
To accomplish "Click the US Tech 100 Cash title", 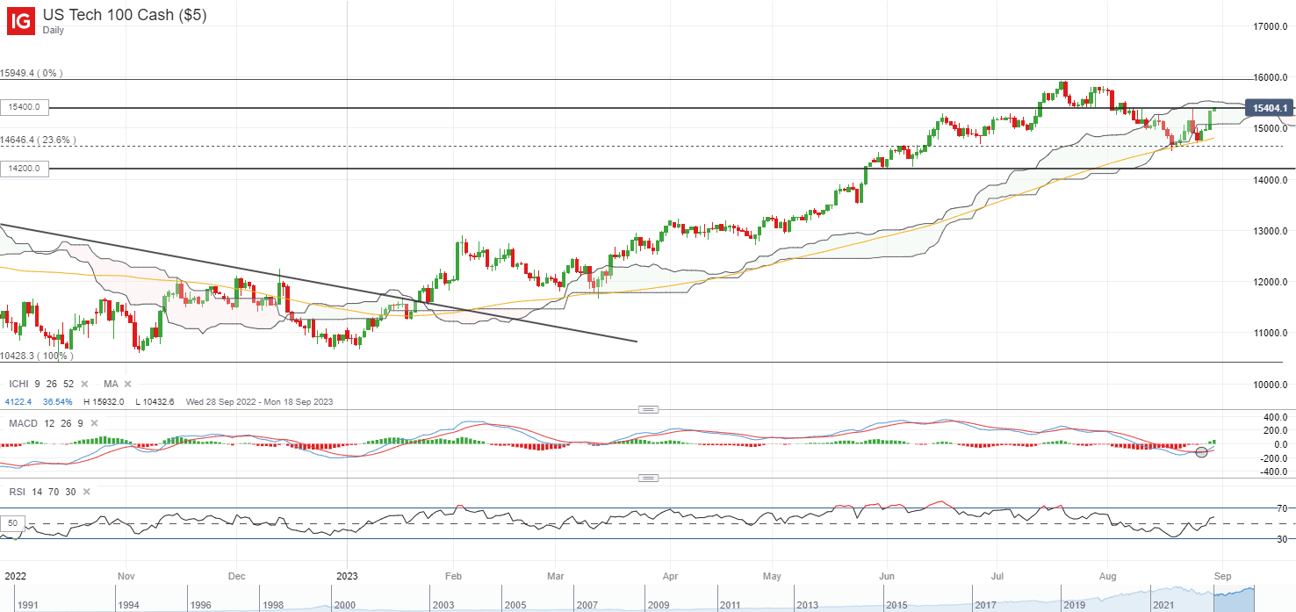I will pyautogui.click(x=124, y=14).
